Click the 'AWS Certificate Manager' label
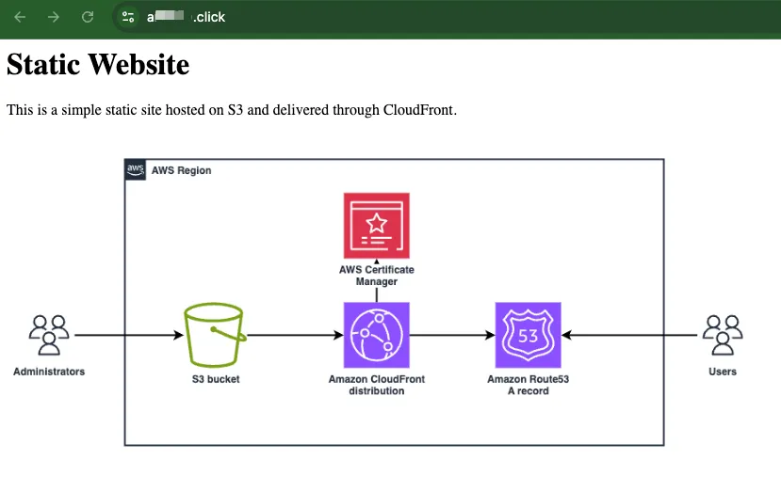The image size is (781, 491). pos(377,276)
